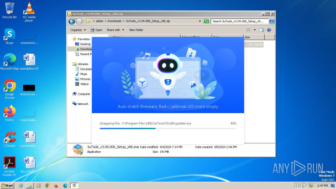Click network tray icon

[311, 186]
